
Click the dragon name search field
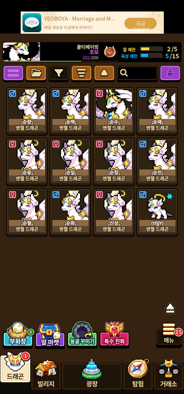(137, 73)
